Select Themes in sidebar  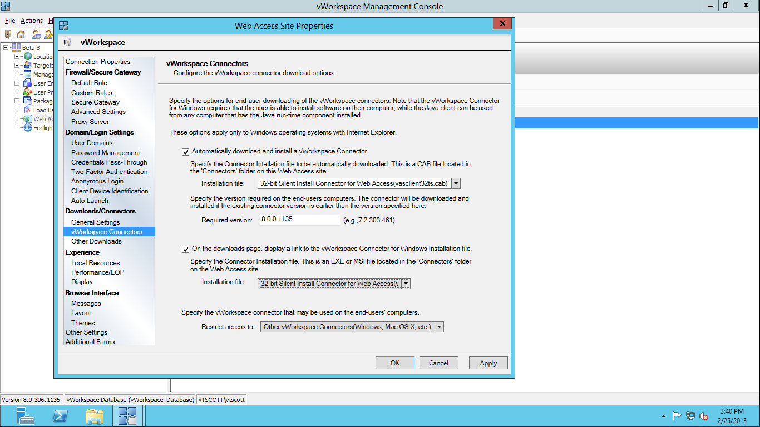[83, 323]
